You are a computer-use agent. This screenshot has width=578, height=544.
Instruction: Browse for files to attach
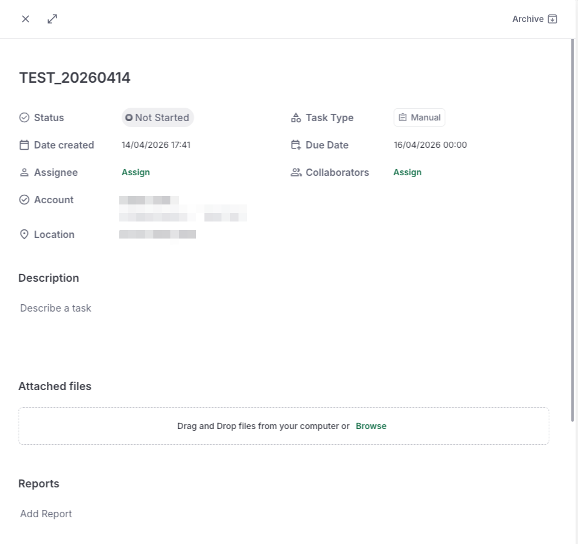click(371, 426)
